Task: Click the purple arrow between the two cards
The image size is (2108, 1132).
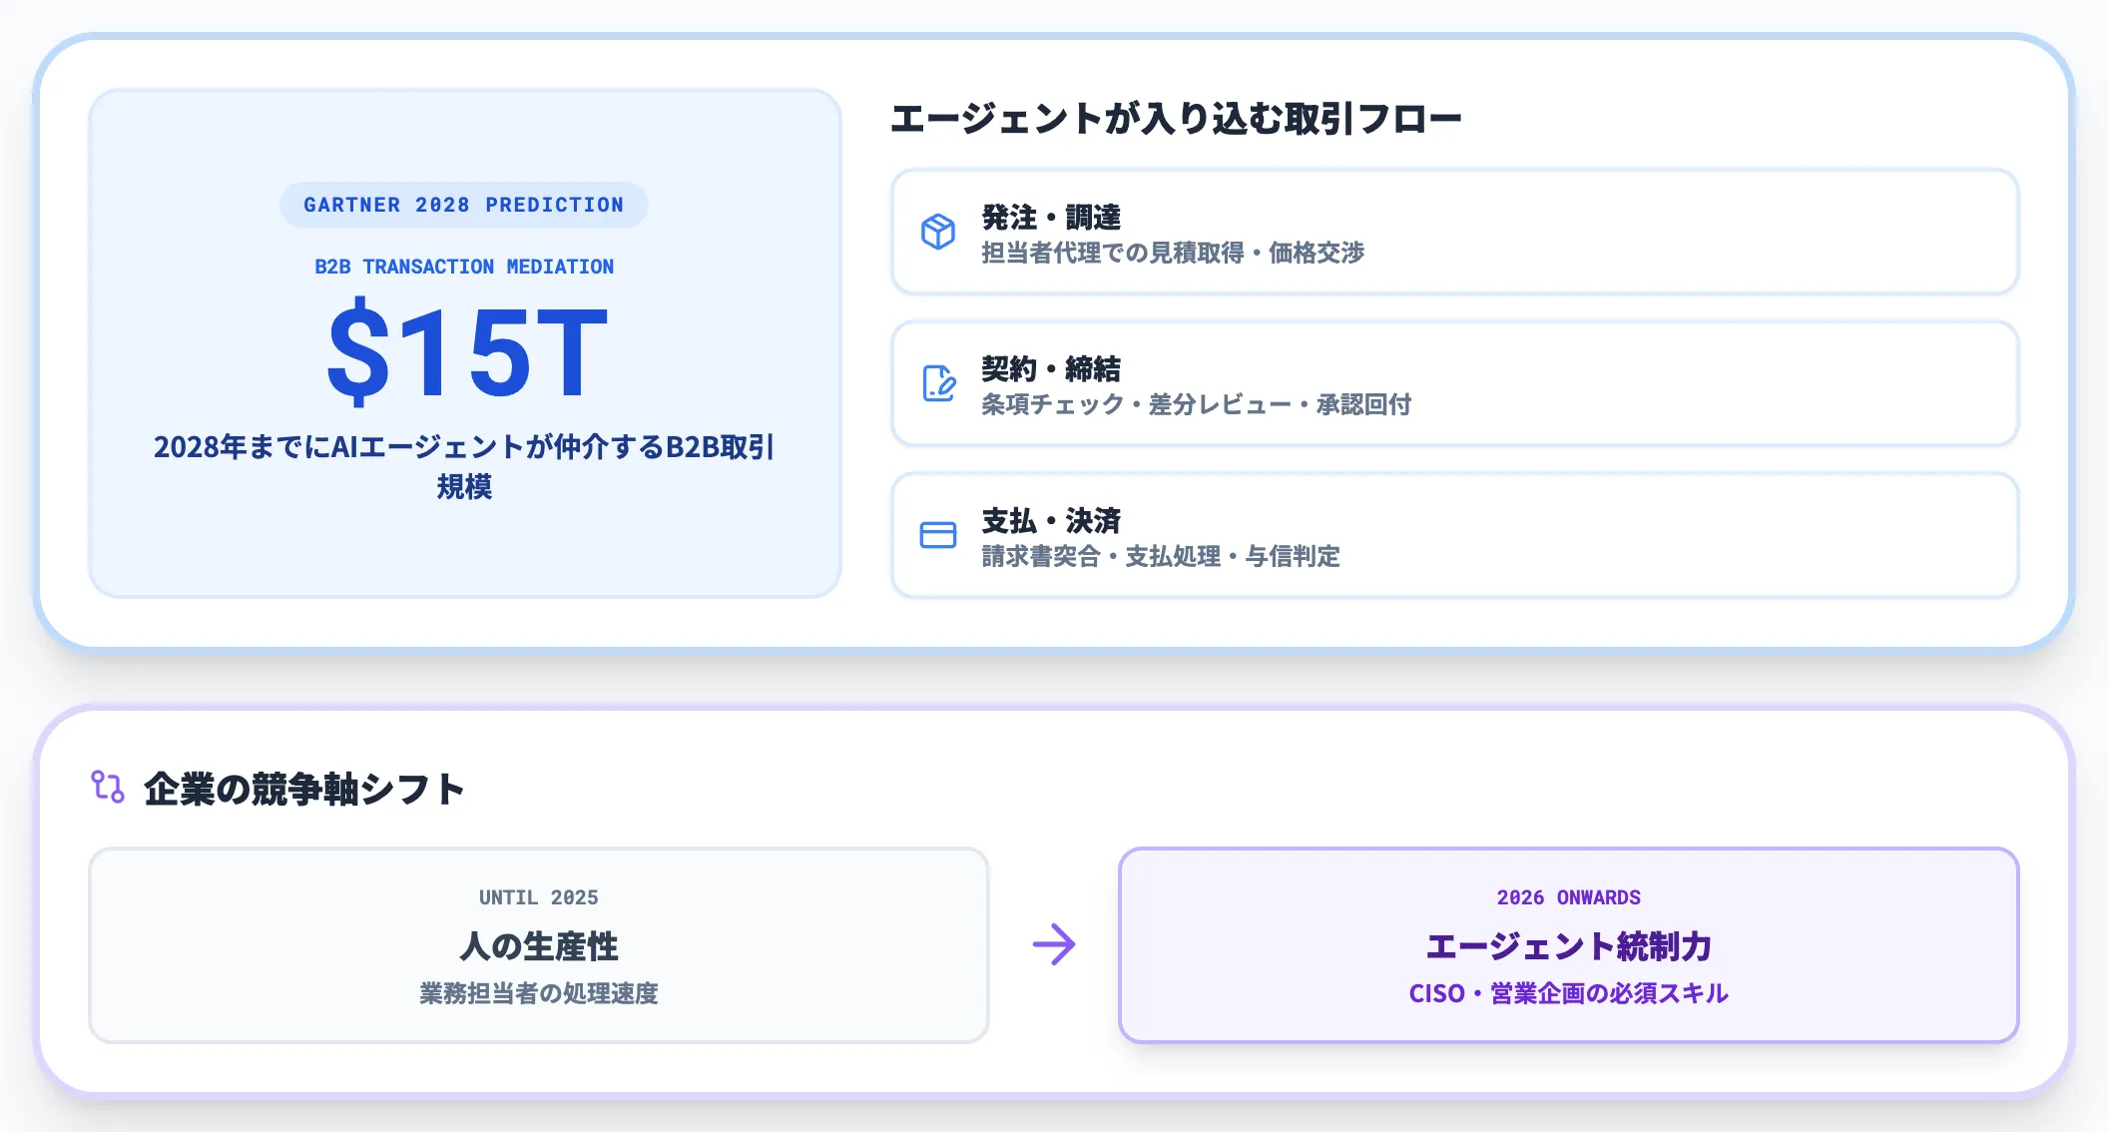Action: (1054, 944)
